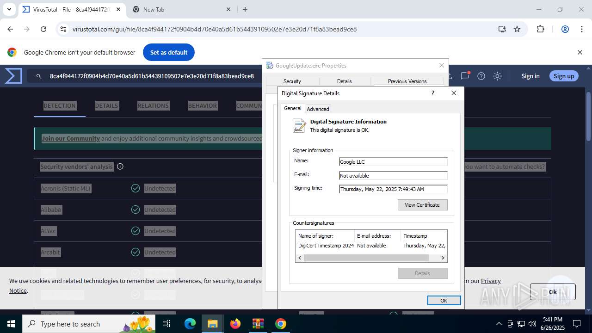Click the undetected checkmark for ALYac
The width and height of the screenshot is (592, 333).
pos(136,231)
